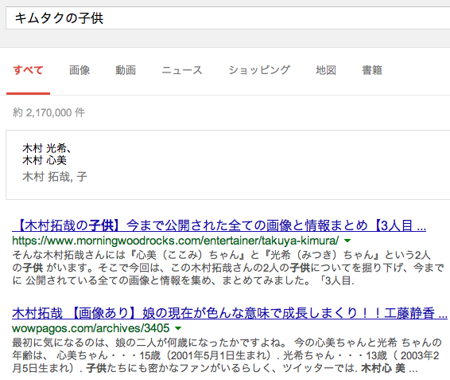450x380 pixels.
Task: Switch to the 画像 tab
Action: (80, 70)
